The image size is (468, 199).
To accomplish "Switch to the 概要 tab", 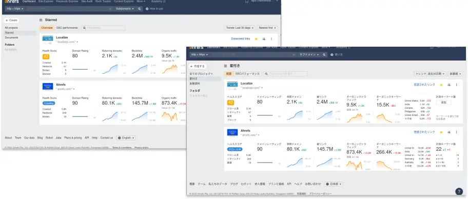I will pyautogui.click(x=229, y=74).
